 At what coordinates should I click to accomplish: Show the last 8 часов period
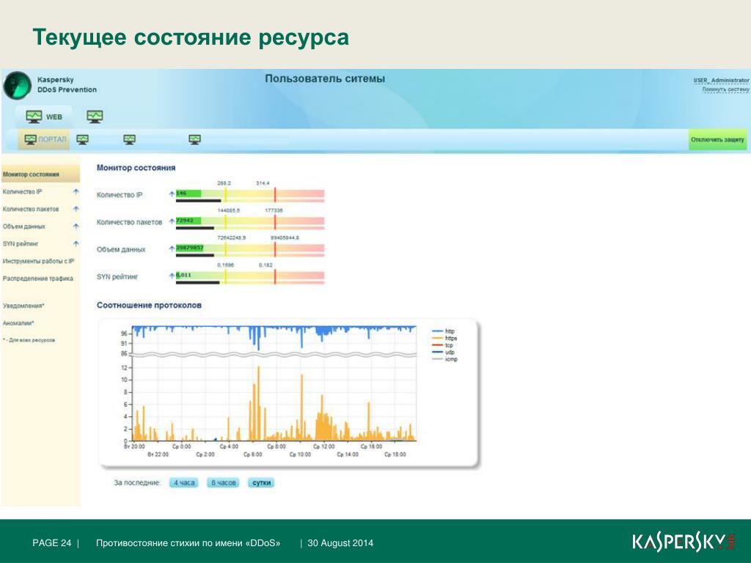(x=223, y=482)
